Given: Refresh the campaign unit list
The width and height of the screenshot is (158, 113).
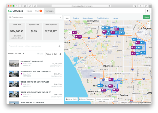Looking at the screenshot, I should pyautogui.click(x=60, y=54).
